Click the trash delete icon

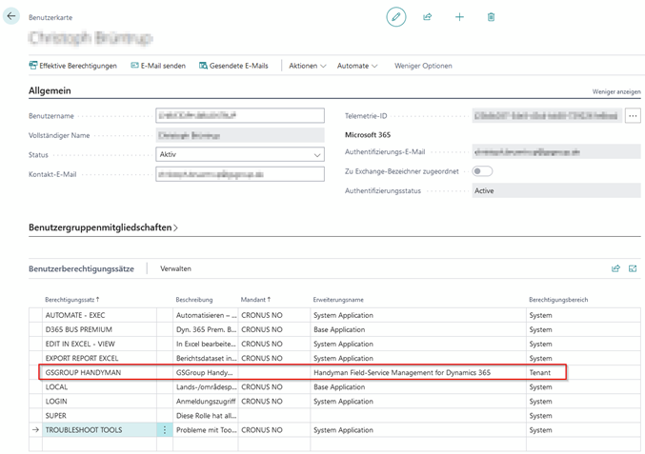pos(491,17)
